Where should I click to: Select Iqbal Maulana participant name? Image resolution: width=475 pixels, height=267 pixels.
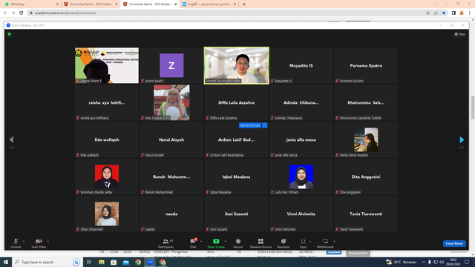pyautogui.click(x=236, y=177)
